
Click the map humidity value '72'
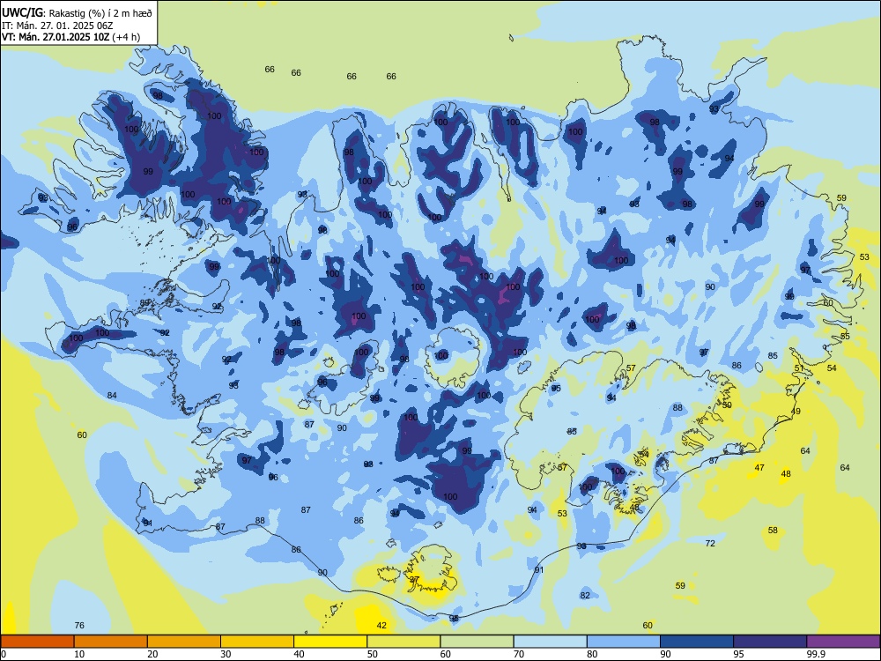[710, 543]
